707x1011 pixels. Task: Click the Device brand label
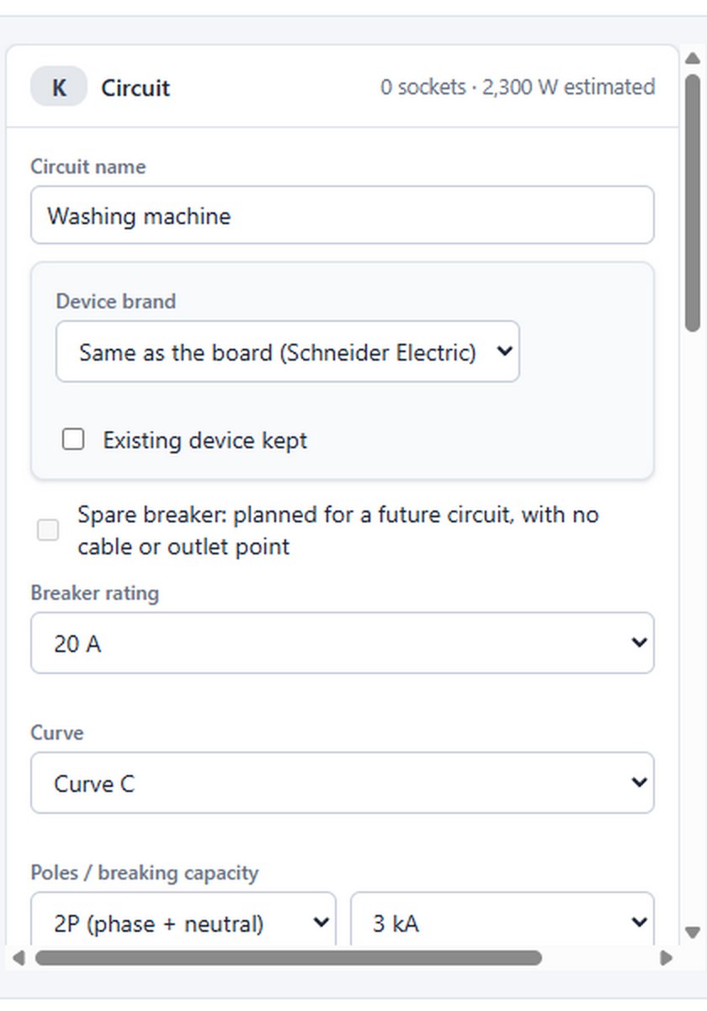point(116,301)
